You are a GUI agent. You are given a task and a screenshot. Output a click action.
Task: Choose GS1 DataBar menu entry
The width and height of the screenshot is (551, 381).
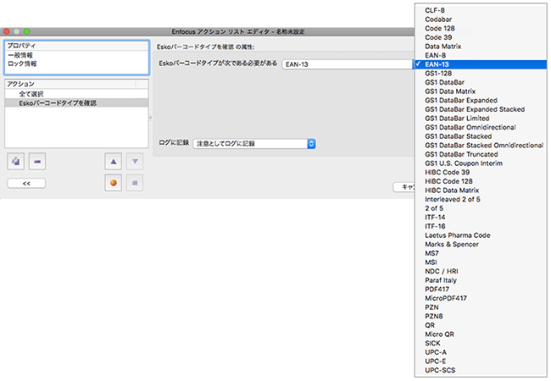tap(481, 82)
